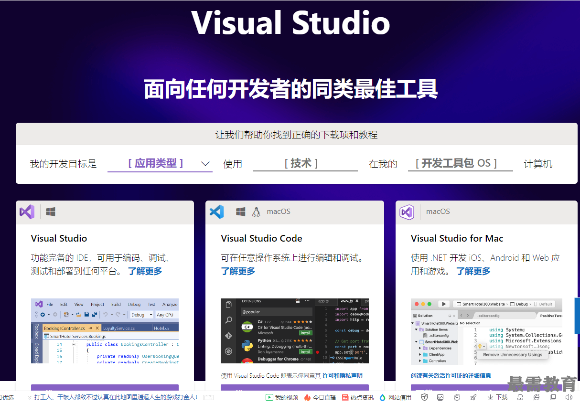The height and width of the screenshot is (403, 580).
Task: Click 了解更多 link under Visual Studio Code
Action: 238,271
